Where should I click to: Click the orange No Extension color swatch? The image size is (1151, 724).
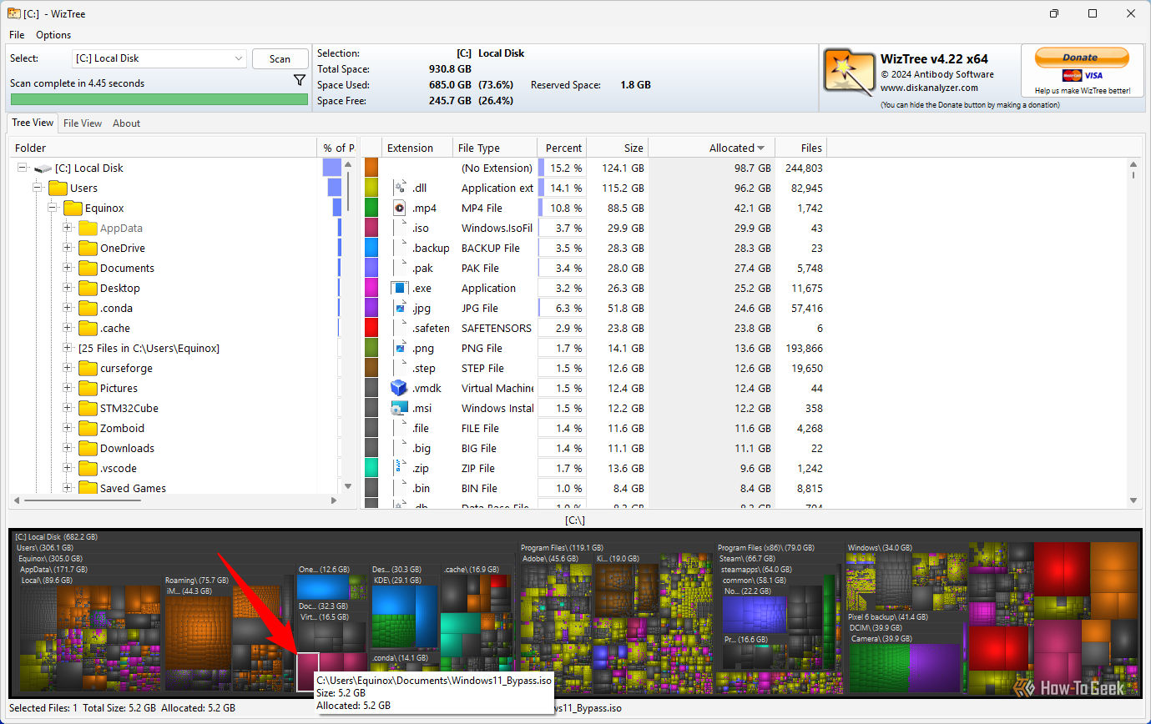tap(371, 168)
